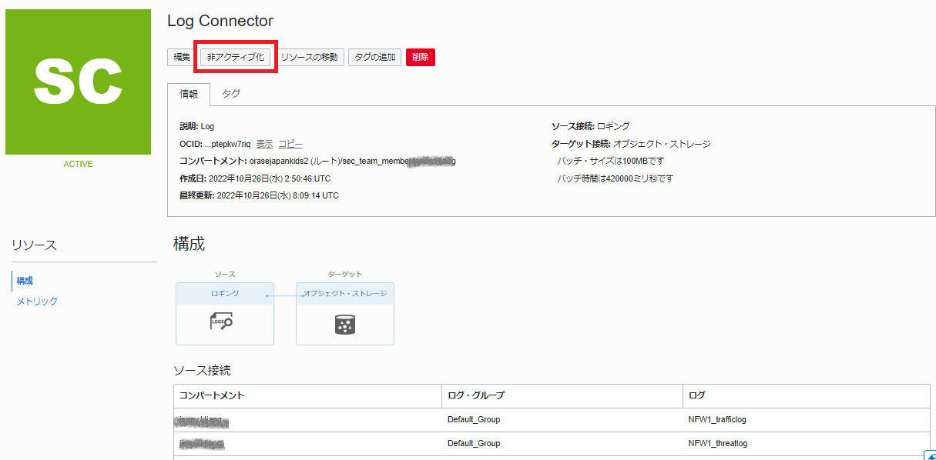Viewport: 936px width, 460px height.
Task: Click the タグの追加 button
Action: coord(374,58)
